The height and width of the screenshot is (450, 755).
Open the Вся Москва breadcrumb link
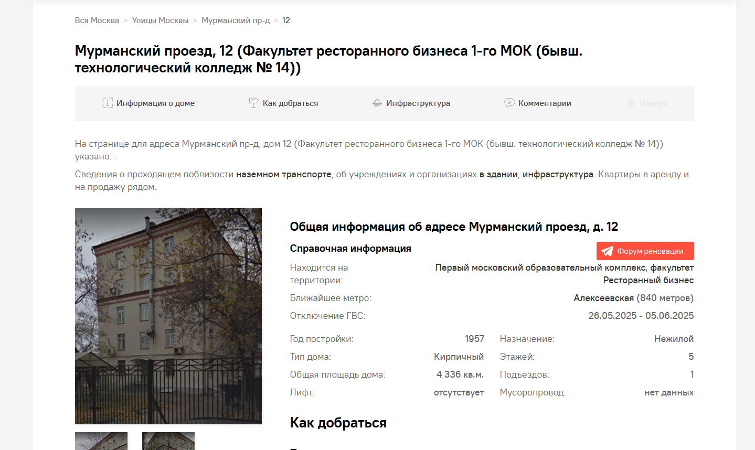tap(97, 20)
